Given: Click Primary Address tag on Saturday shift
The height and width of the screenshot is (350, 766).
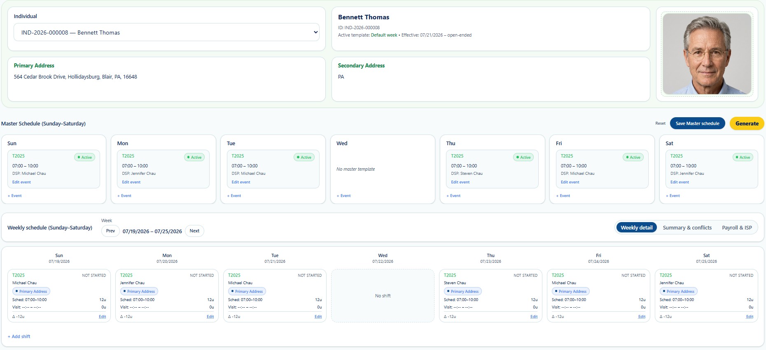Looking at the screenshot, I should (x=679, y=291).
